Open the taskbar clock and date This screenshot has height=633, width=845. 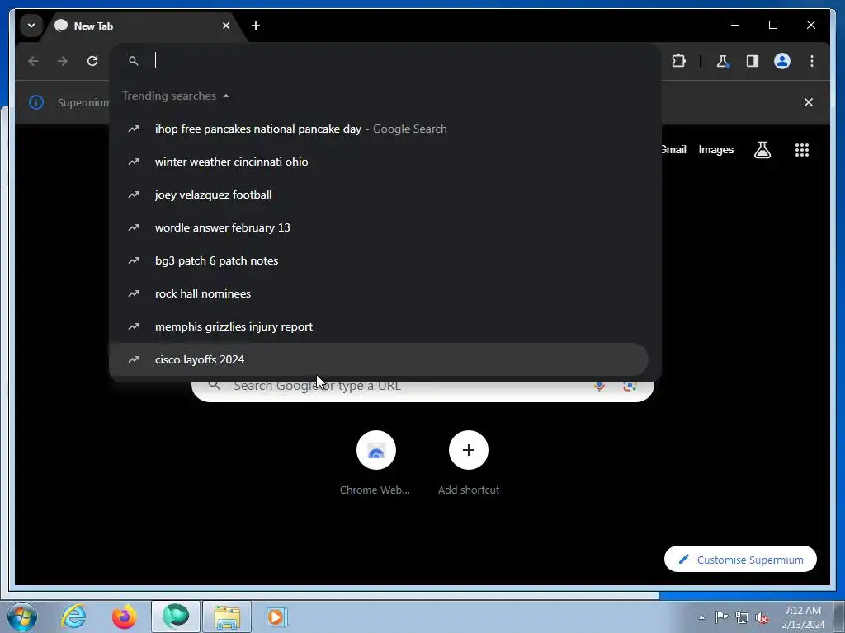pyautogui.click(x=803, y=617)
